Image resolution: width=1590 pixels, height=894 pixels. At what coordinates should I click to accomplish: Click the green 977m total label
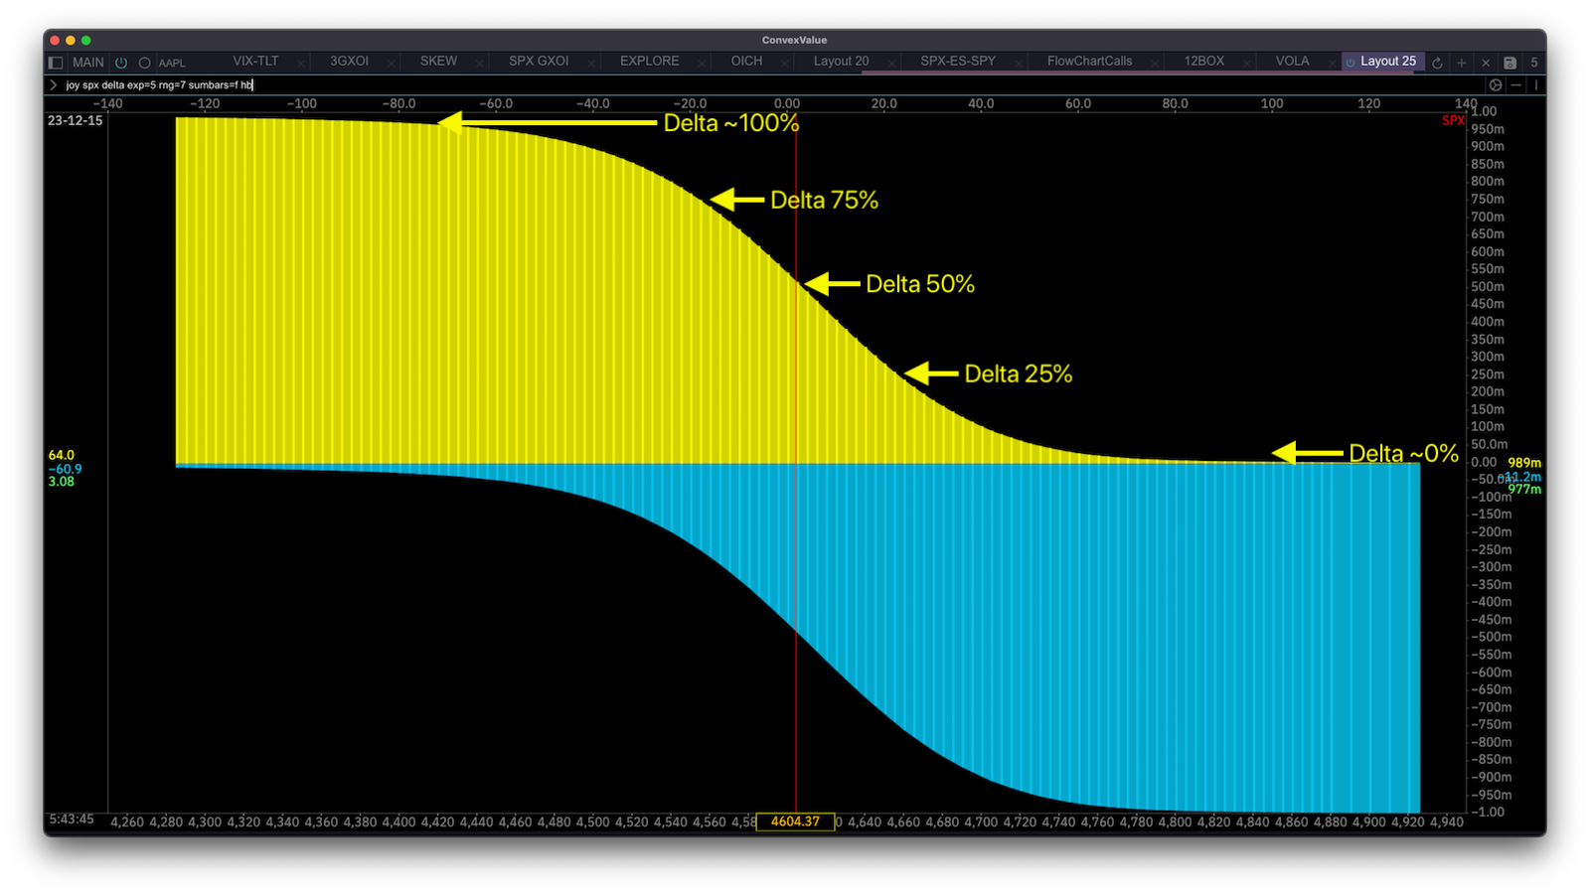(x=1524, y=489)
